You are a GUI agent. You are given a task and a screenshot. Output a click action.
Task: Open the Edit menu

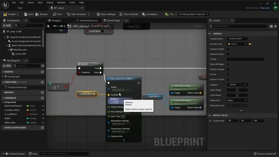[22, 3]
